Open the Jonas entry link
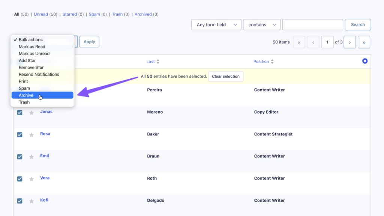Image resolution: width=384 pixels, height=216 pixels. [46, 112]
